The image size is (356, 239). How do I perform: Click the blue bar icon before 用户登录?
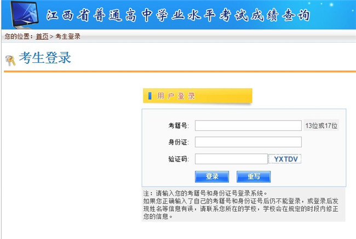coord(150,96)
